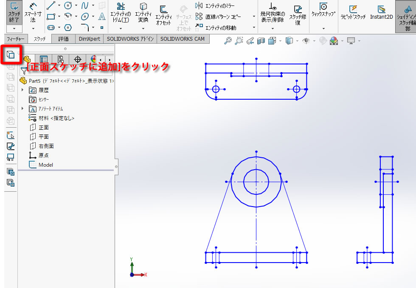This screenshot has width=416, height=288.
Task: Select the Sketch Text (A) tool
Action: [102, 17]
